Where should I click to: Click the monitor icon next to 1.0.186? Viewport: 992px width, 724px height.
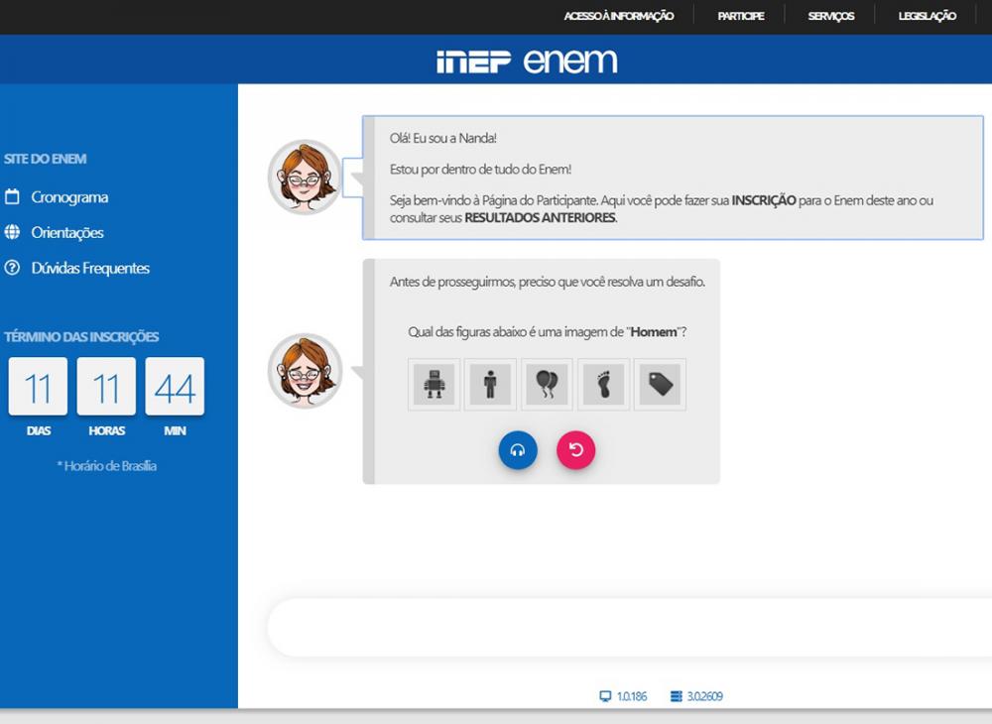coord(605,696)
